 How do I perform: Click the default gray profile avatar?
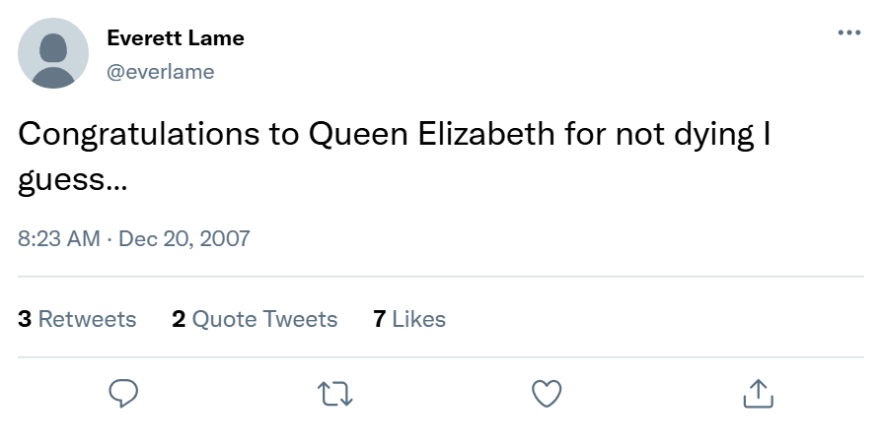(x=54, y=54)
